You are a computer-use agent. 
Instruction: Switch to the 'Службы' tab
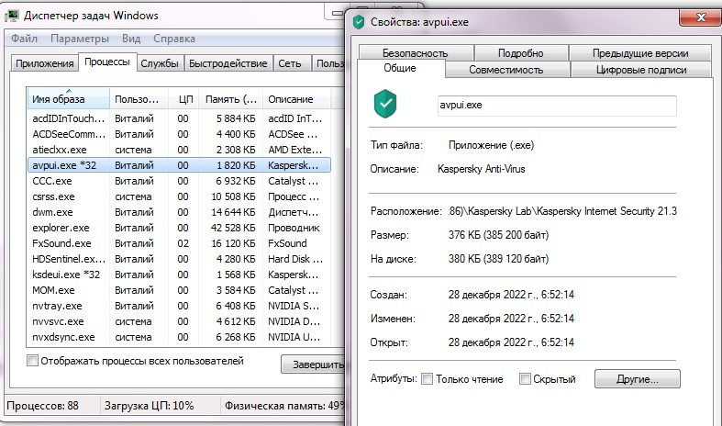tap(161, 63)
